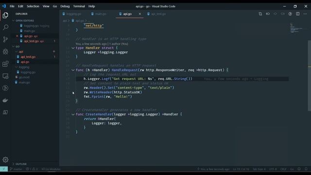This screenshot has width=311, height=175.
Task: Open the GitLens activity bar icon
Action: [x=5, y=88]
